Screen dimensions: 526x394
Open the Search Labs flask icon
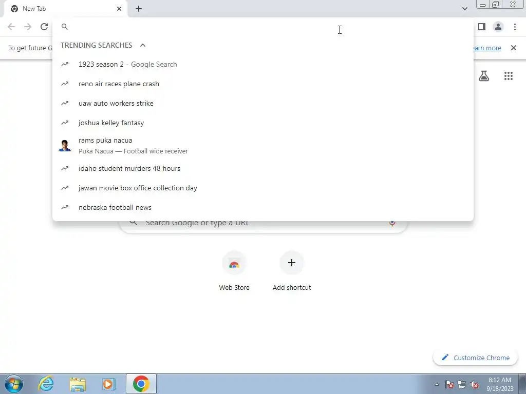click(484, 76)
